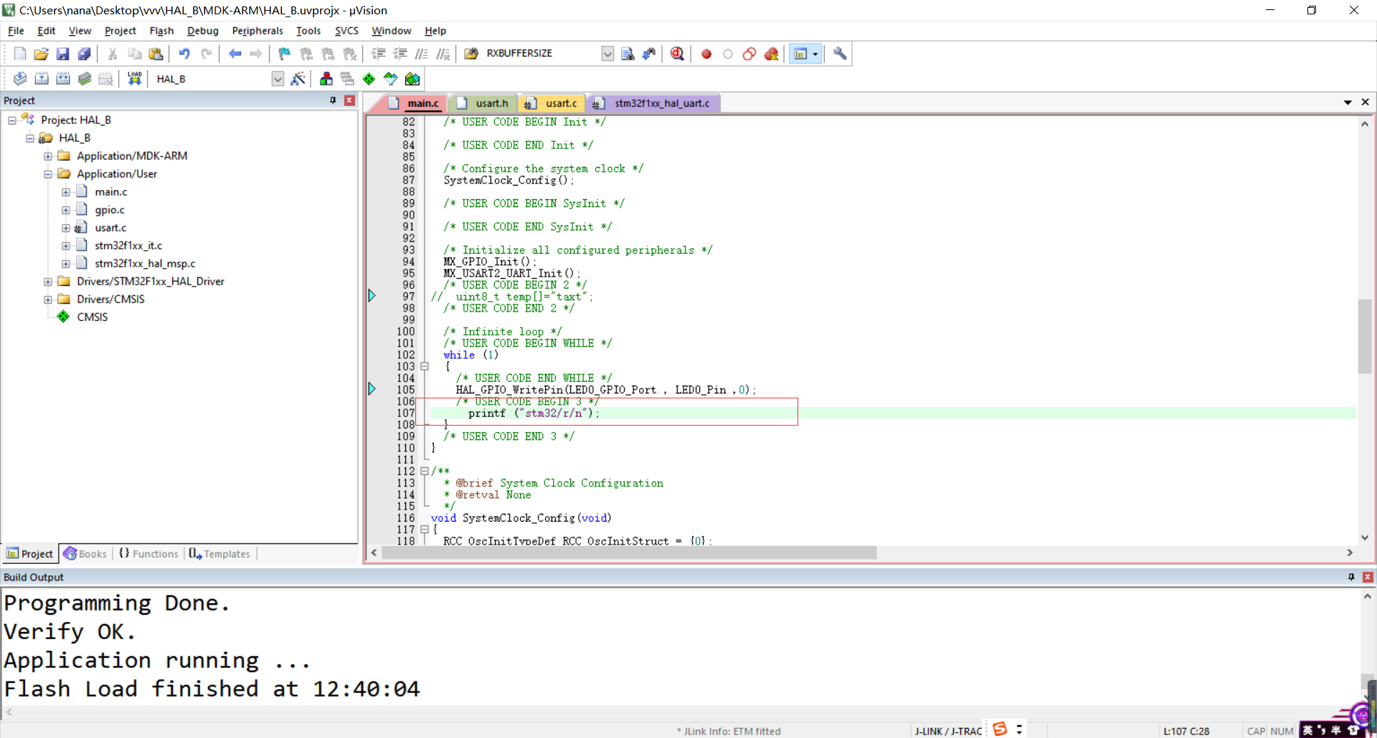Image resolution: width=1377 pixels, height=738 pixels.
Task: Close the Build Output panel
Action: point(1368,577)
